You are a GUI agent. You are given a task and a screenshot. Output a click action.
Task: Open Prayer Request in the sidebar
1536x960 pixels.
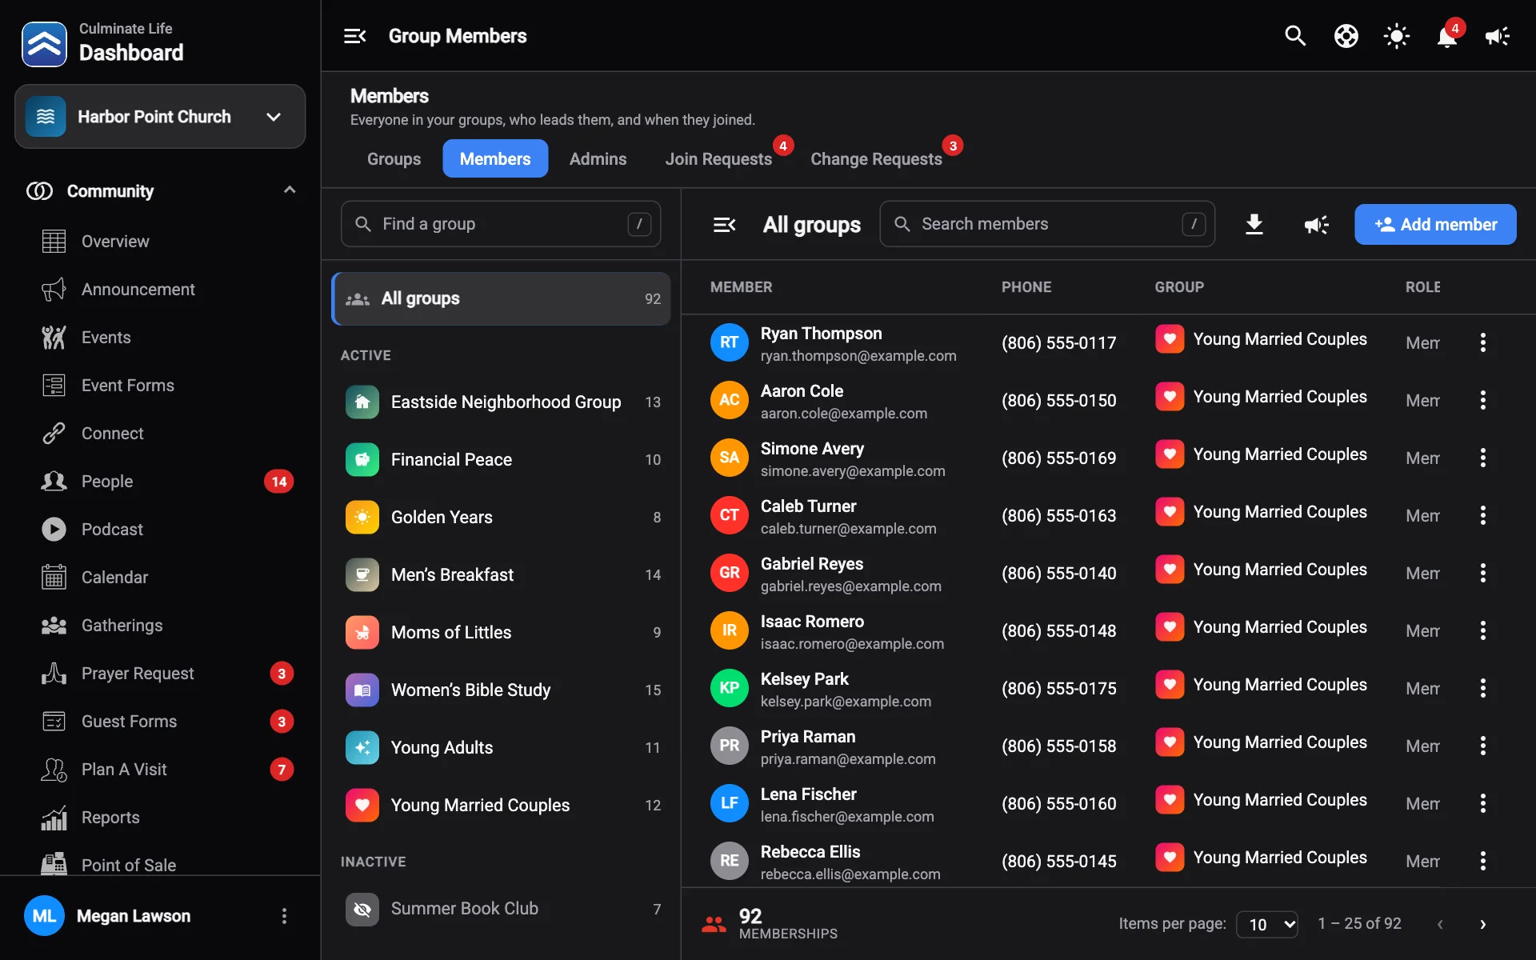tap(160, 674)
